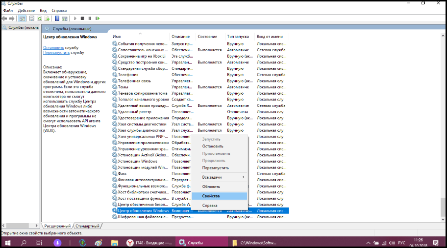
Task: Open the Action Center notification icon
Action: (x=436, y=243)
